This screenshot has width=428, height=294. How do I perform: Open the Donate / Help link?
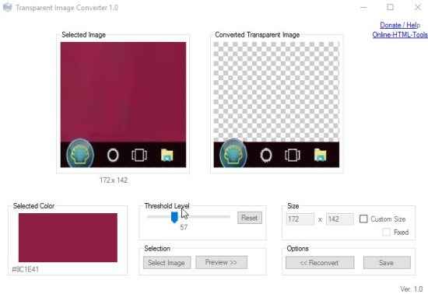(400, 25)
